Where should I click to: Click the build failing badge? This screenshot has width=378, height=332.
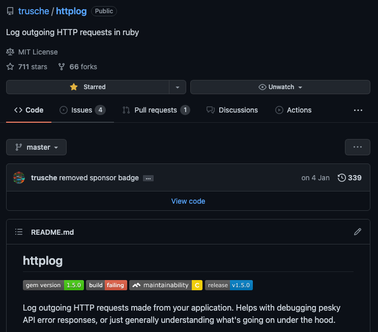[106, 285]
